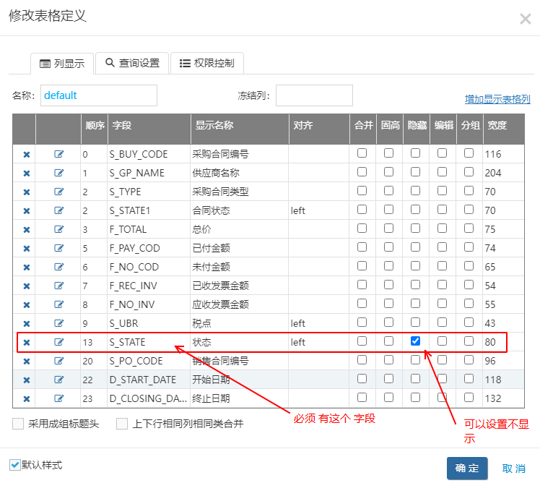The width and height of the screenshot is (540, 483).
Task: Click the 名称 input field containing default
Action: pos(98,95)
